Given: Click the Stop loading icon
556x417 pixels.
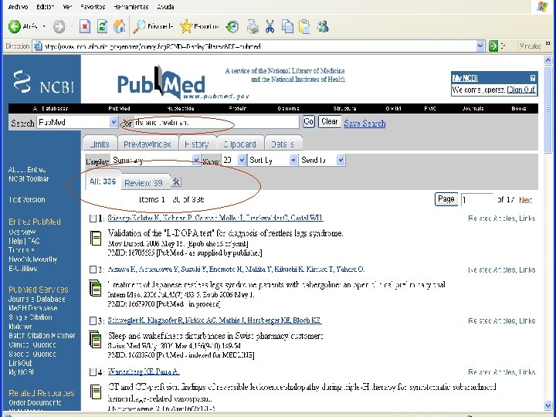Looking at the screenshot, I should (x=85, y=26).
